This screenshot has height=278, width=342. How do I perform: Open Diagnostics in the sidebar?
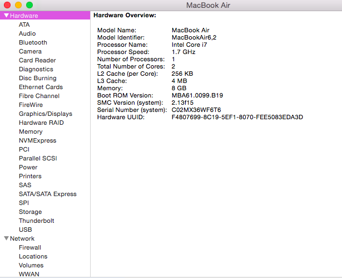[36, 69]
